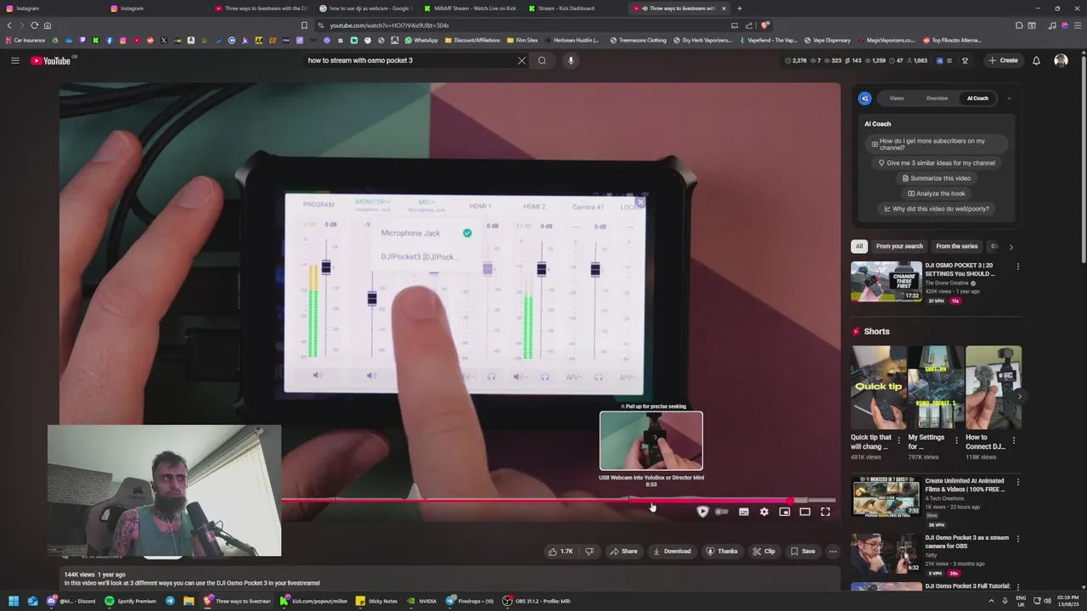This screenshot has height=611, width=1087.
Task: Open more actions ellipsis below video
Action: pos(833,552)
